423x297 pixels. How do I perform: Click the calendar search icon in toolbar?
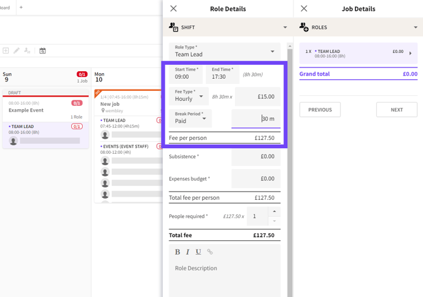tap(42, 50)
